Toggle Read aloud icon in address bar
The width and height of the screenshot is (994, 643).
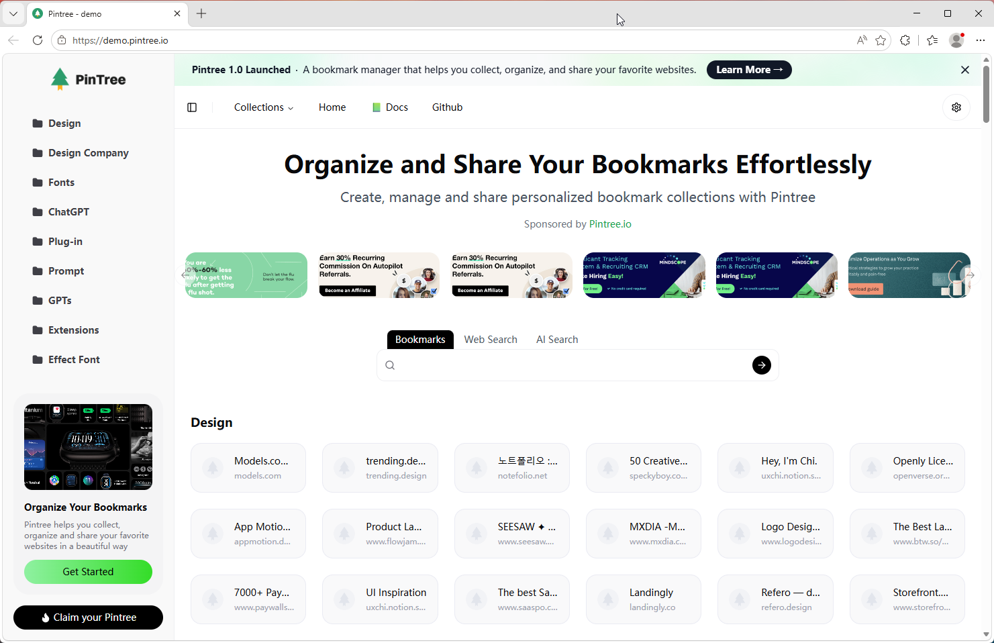(862, 40)
